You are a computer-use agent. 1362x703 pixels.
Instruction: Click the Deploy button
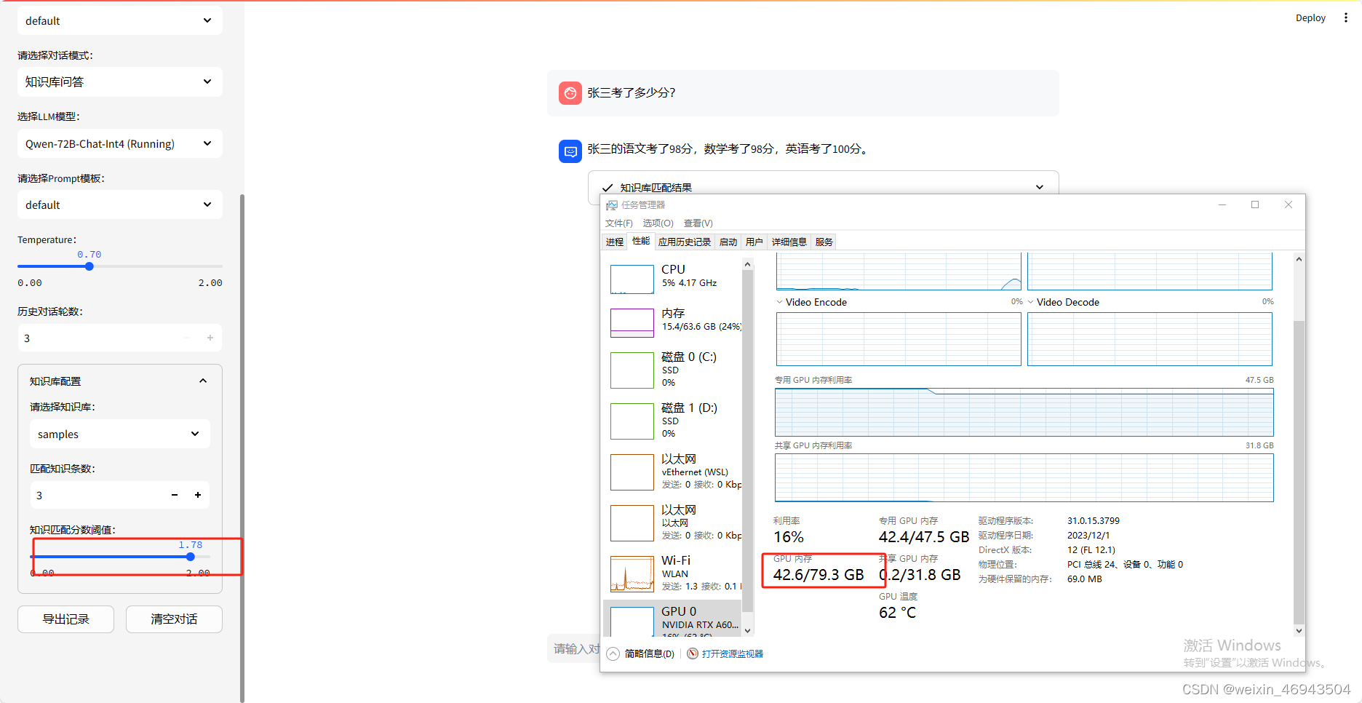1310,18
